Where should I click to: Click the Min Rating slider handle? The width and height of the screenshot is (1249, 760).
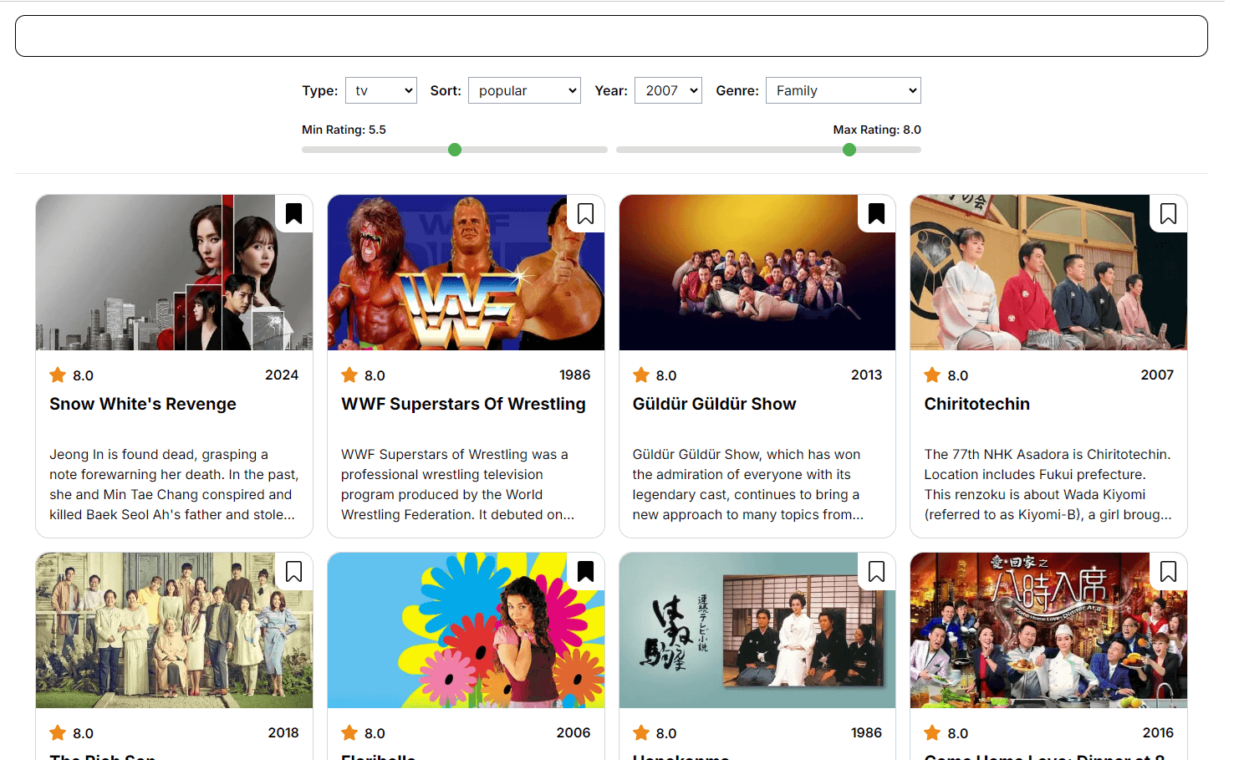pyautogui.click(x=455, y=150)
